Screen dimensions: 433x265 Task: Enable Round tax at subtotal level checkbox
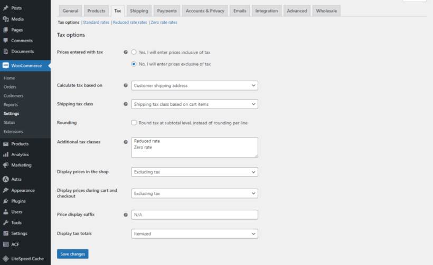(134, 123)
